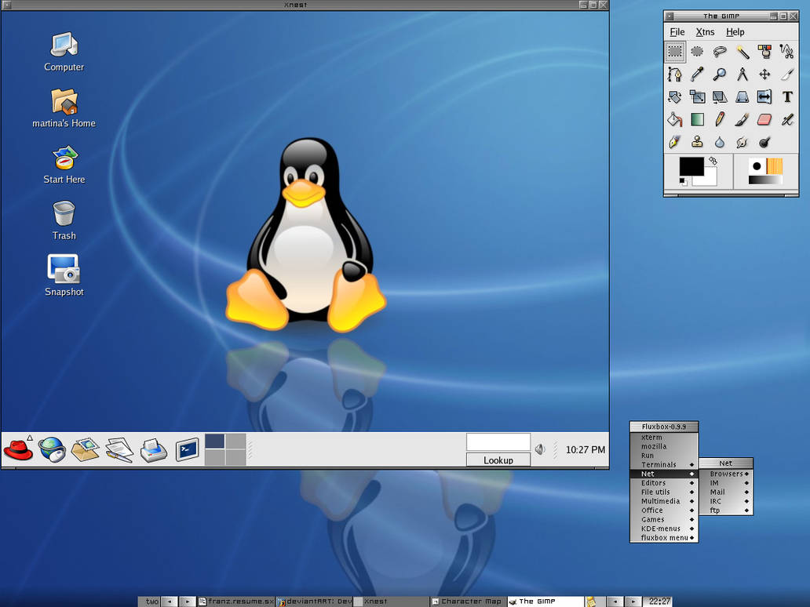Select the Smudge tool
Image resolution: width=810 pixels, height=607 pixels.
[x=742, y=142]
